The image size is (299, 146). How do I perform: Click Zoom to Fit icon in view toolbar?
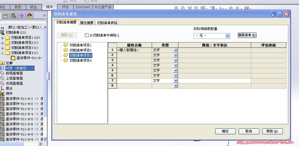coord(176,8)
